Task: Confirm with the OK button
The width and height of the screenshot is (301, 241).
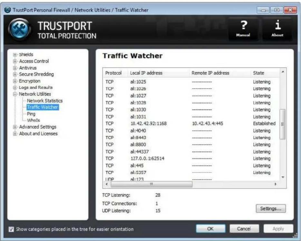Action: tap(210, 228)
